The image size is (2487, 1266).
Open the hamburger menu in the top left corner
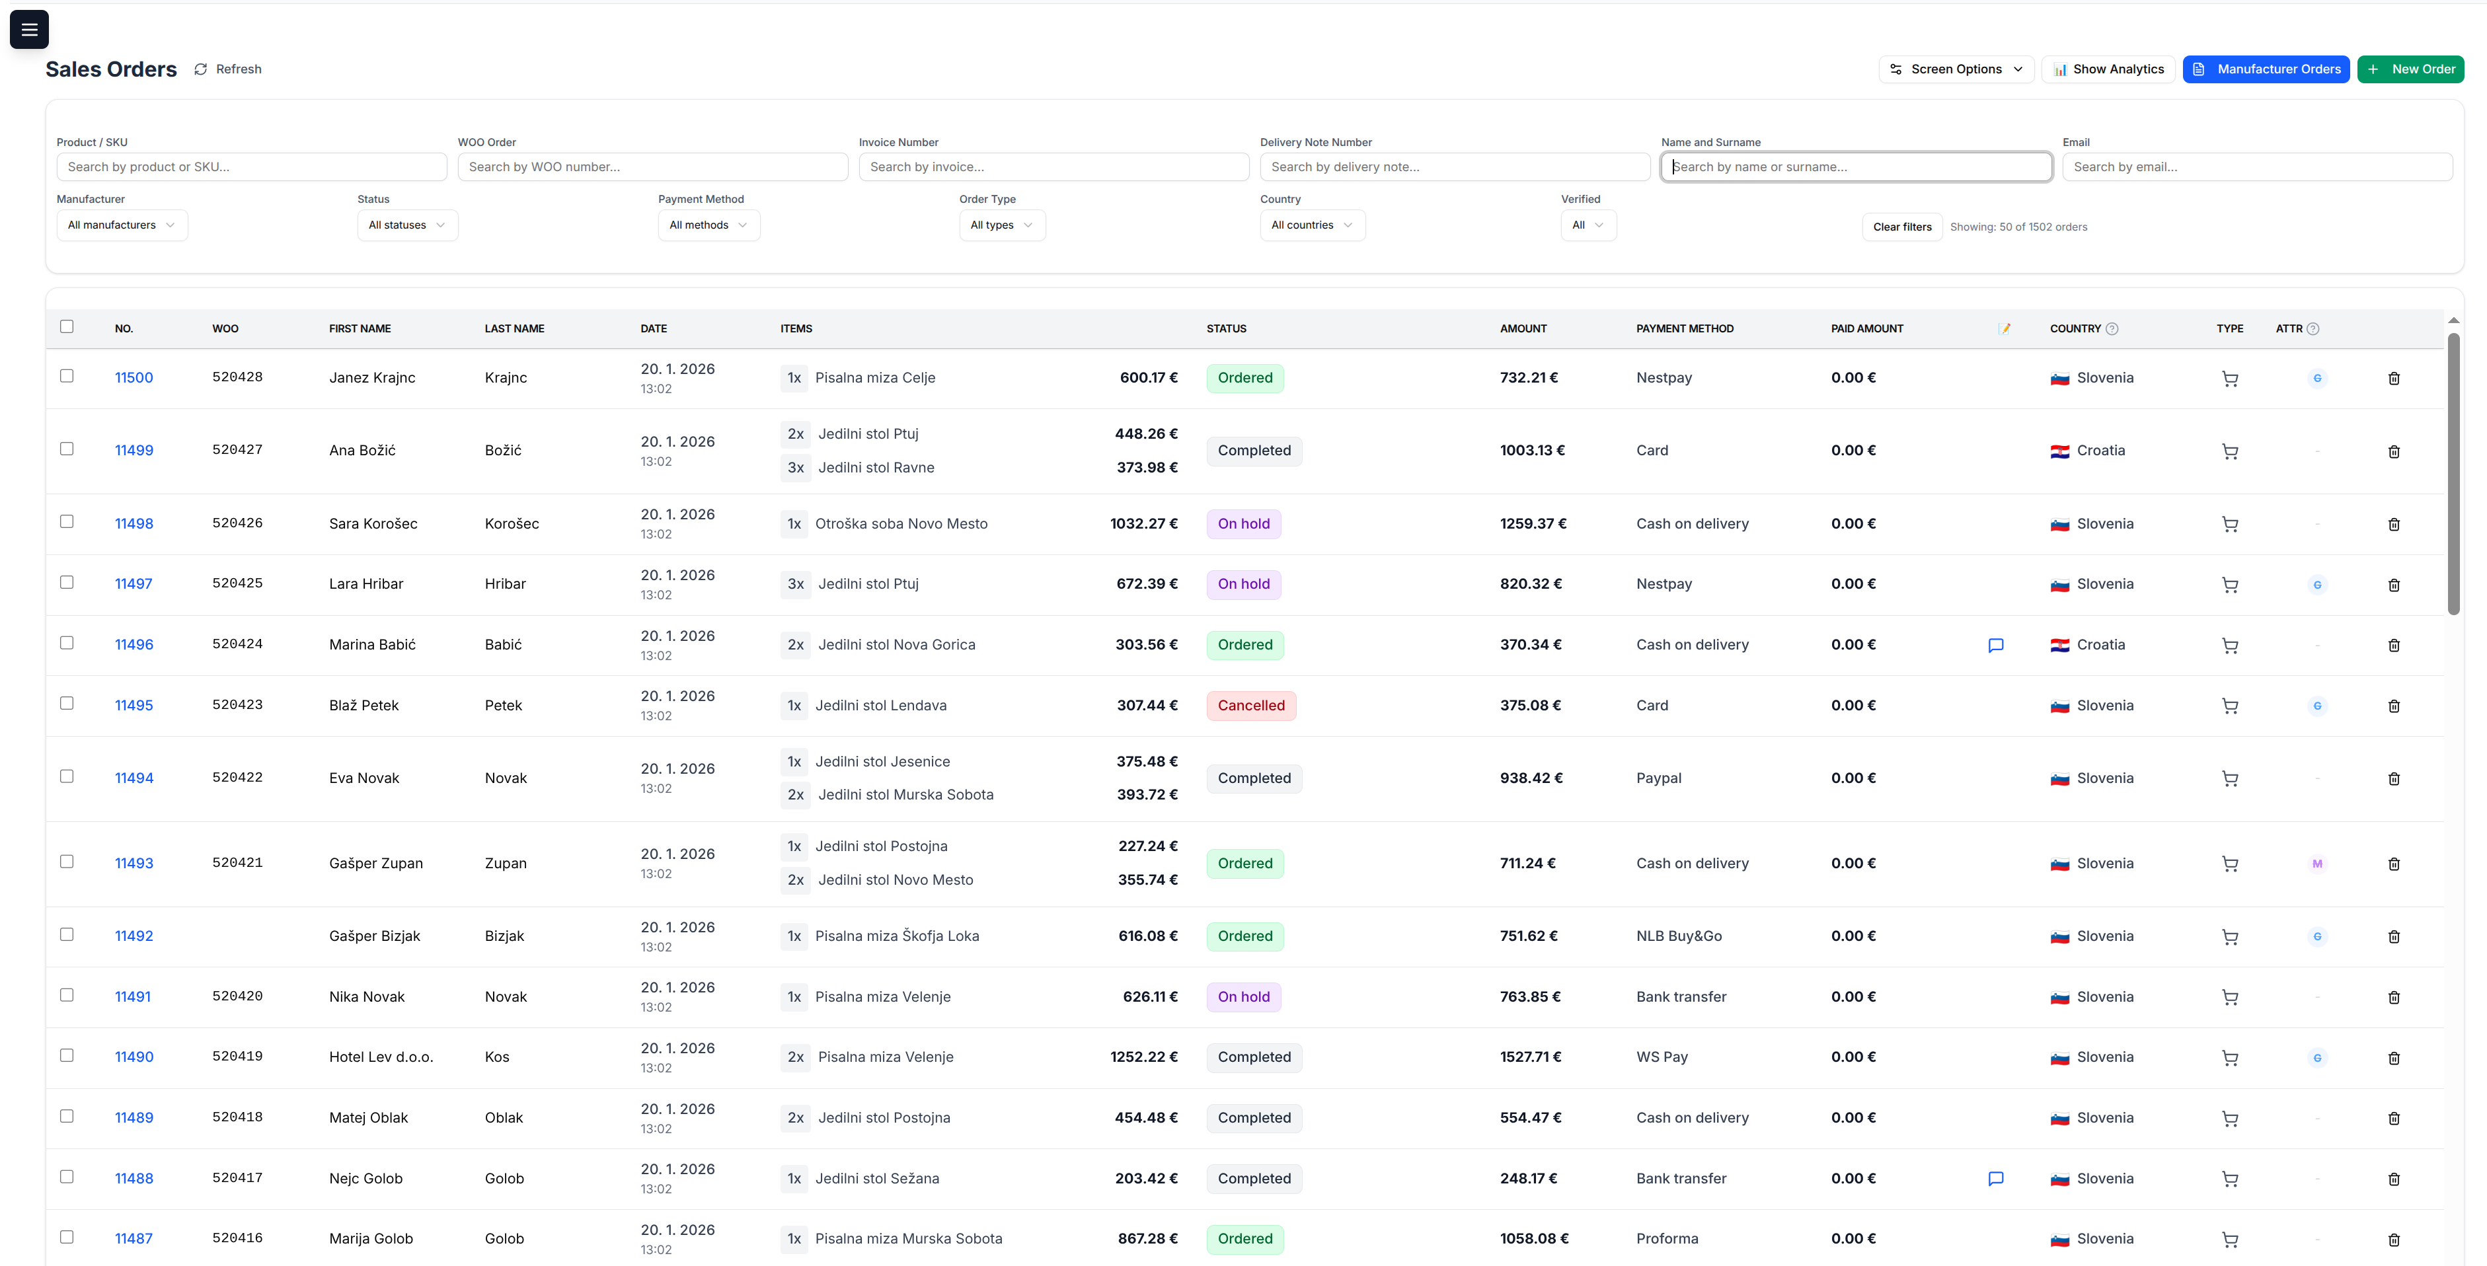[x=29, y=29]
